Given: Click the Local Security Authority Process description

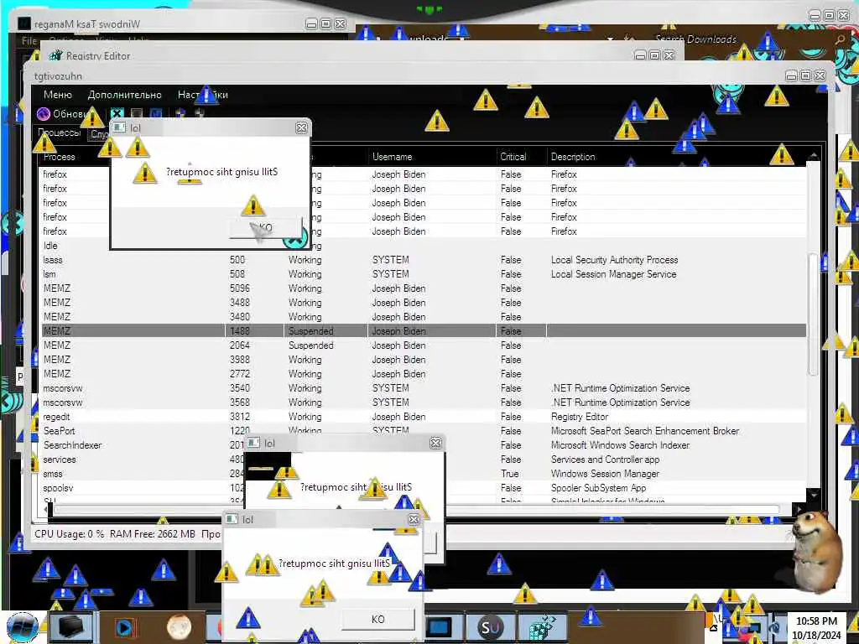Looking at the screenshot, I should pos(614,260).
